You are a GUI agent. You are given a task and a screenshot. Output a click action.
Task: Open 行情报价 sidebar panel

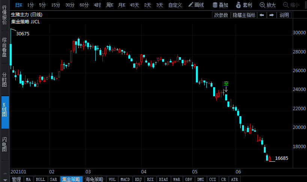point(4,15)
